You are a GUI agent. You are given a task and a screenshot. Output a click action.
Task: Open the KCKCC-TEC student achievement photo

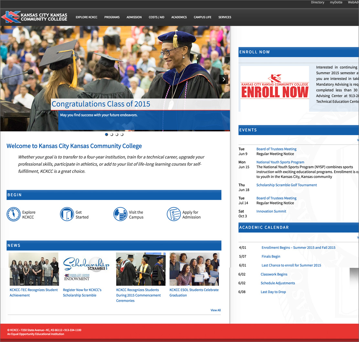[34, 269]
